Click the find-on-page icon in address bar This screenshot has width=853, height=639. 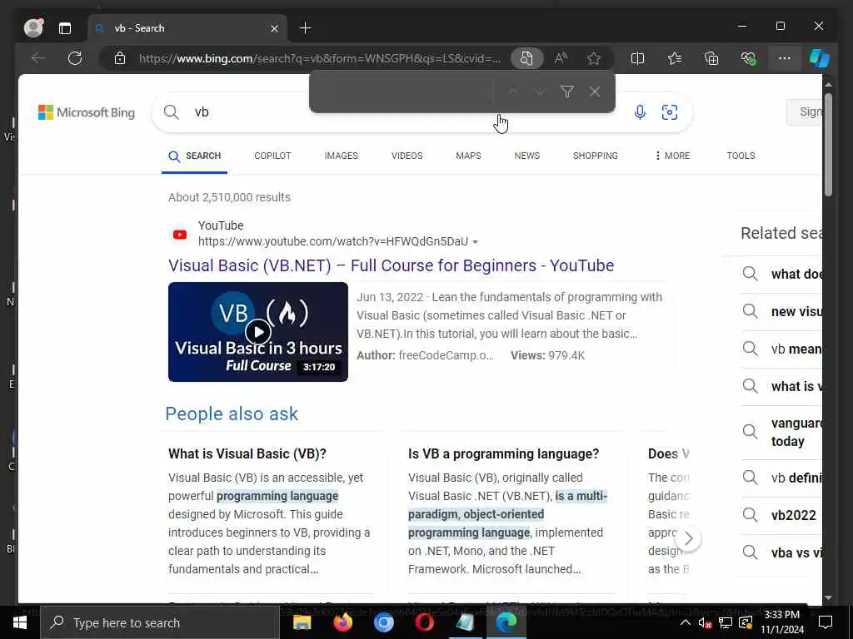point(526,58)
